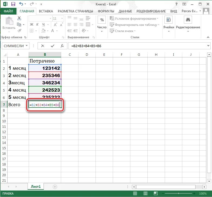Image resolution: width=212 pixels, height=197 pixels.
Task: Align text right
Action: coord(81,25)
